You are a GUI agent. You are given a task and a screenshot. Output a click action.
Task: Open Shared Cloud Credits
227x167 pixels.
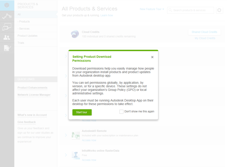(204, 32)
